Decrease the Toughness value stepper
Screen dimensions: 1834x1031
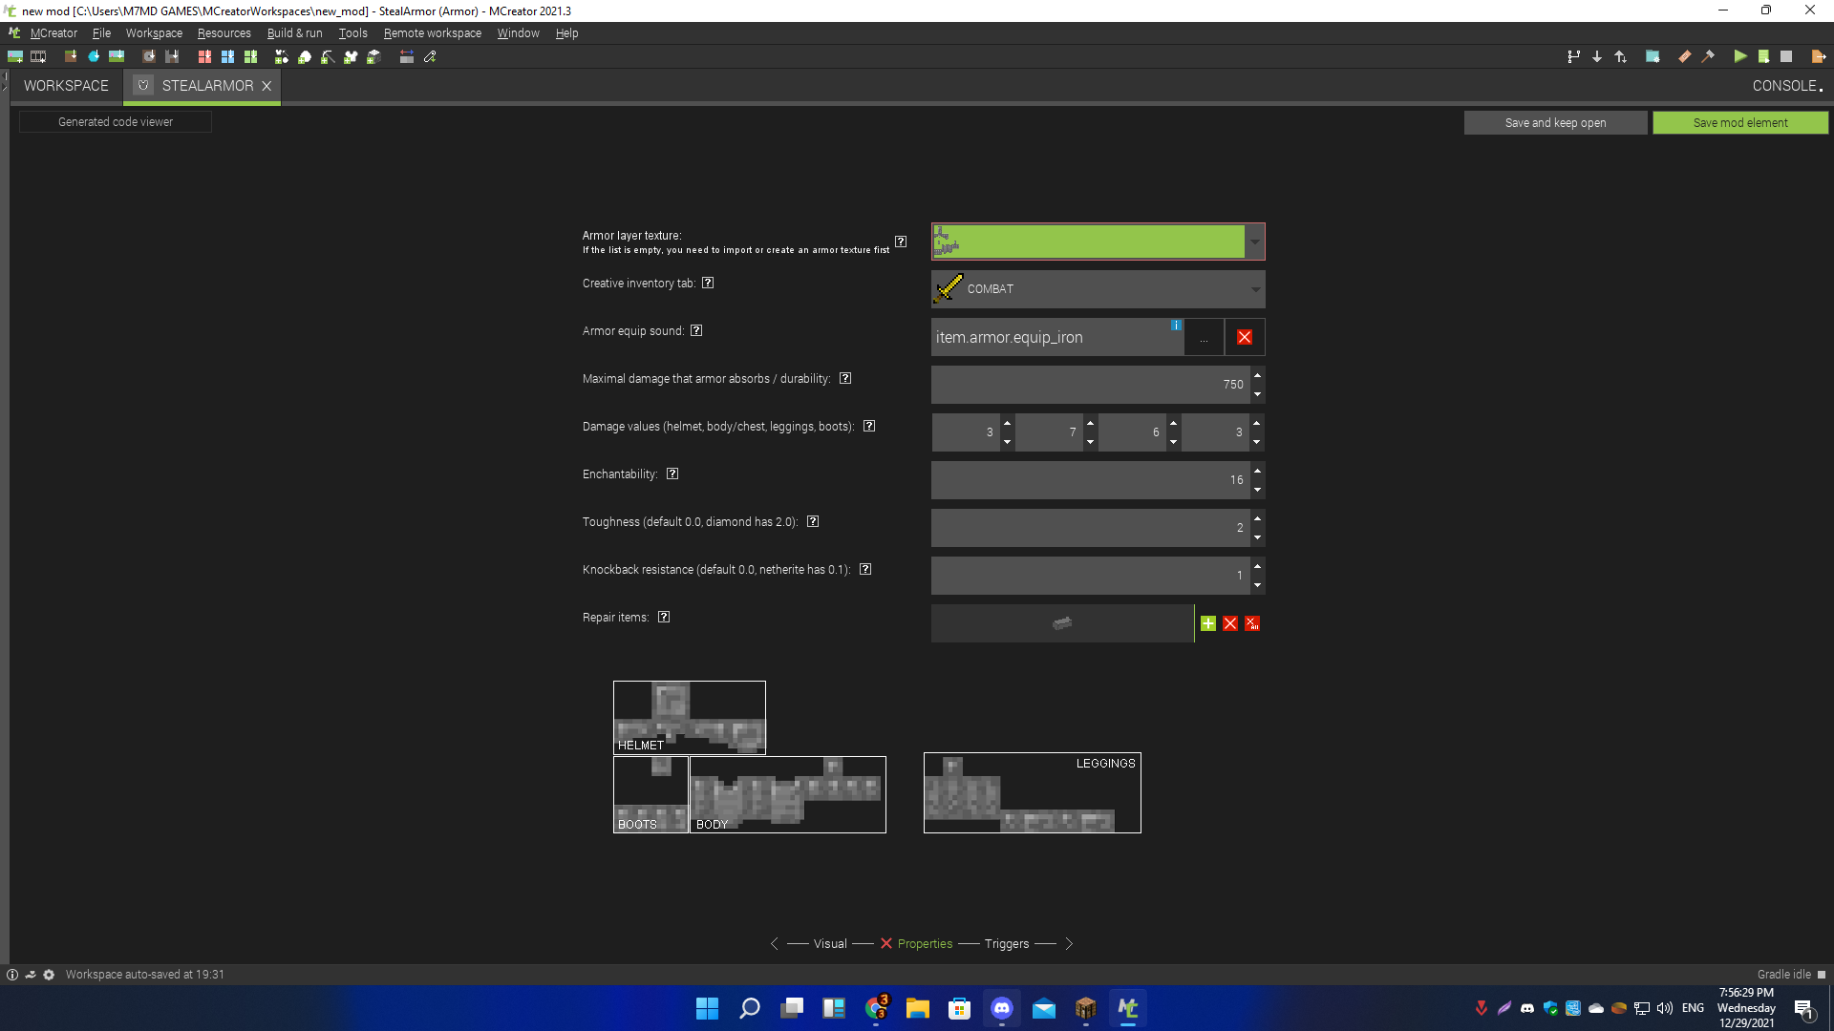click(x=1257, y=537)
